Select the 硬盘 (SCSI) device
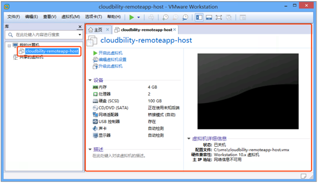The width and height of the screenshot is (318, 183). click(x=107, y=101)
